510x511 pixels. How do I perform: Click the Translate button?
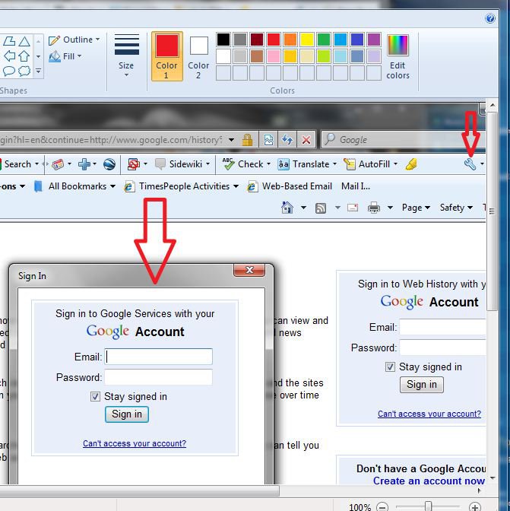(307, 164)
